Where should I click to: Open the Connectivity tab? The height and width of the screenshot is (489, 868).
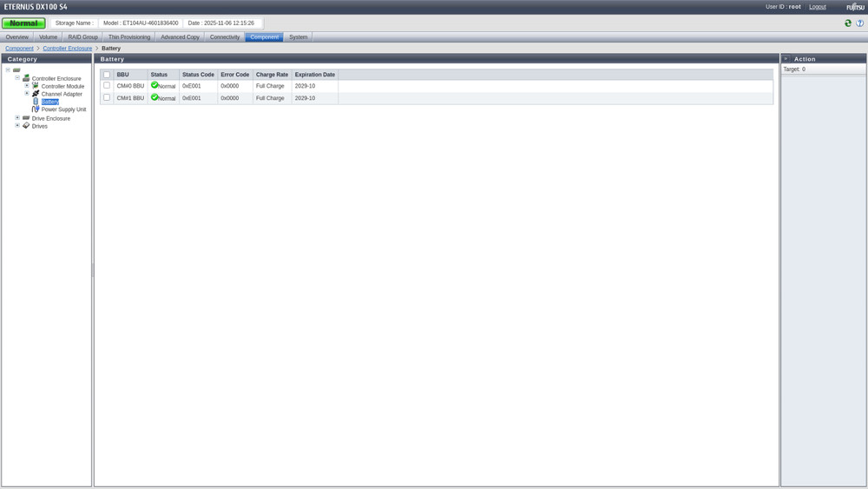[225, 37]
